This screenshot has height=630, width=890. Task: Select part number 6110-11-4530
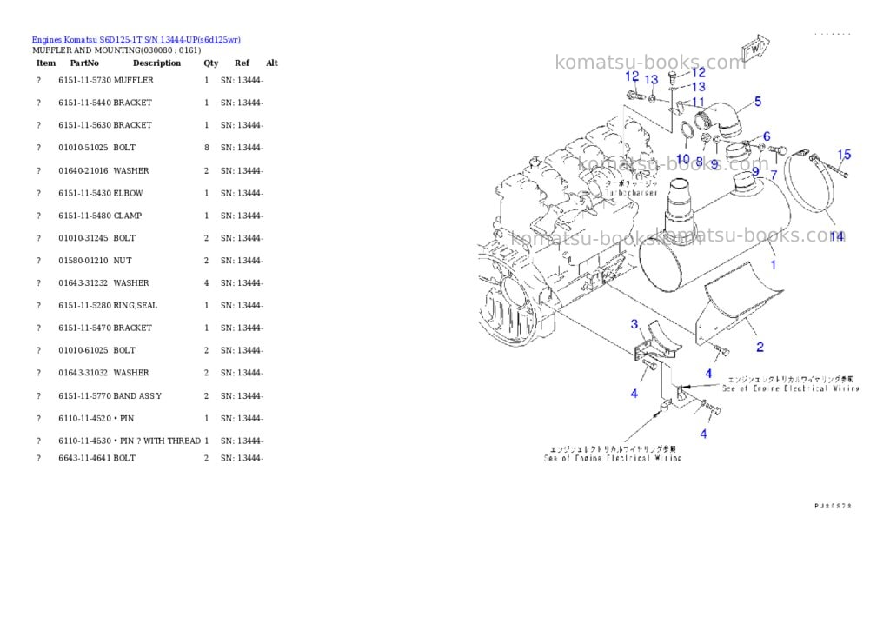tap(84, 441)
